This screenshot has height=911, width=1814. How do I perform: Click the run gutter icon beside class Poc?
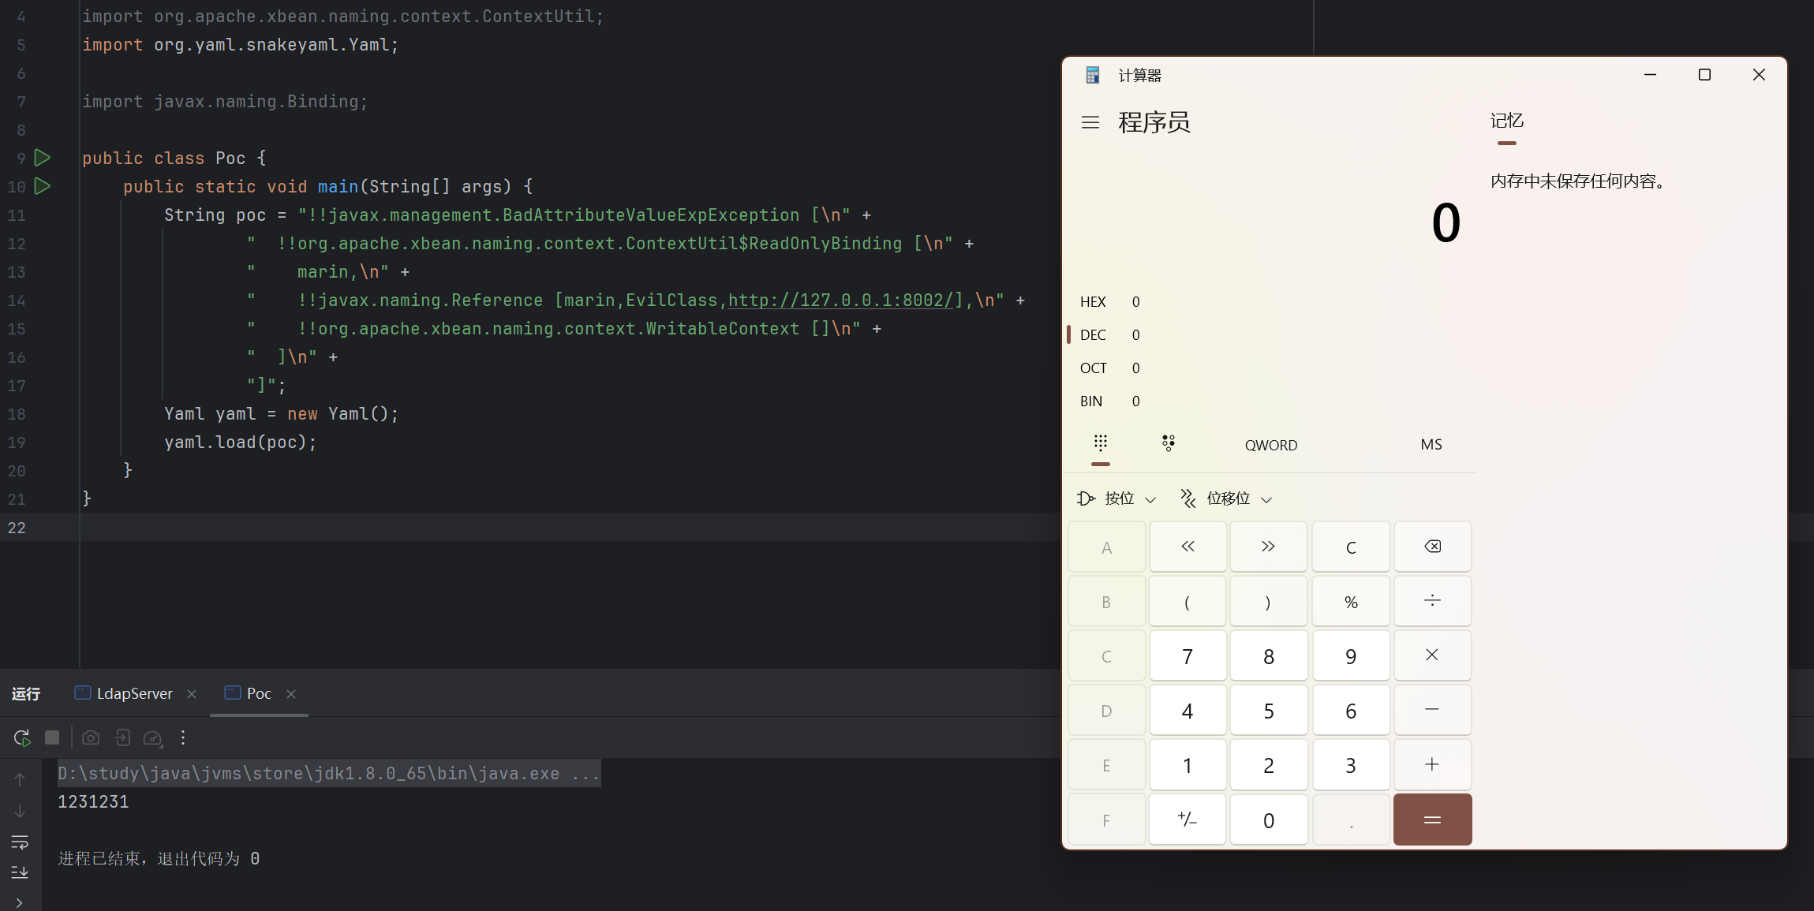click(43, 158)
